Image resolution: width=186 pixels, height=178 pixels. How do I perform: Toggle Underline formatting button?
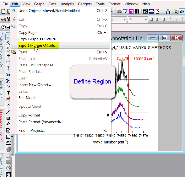[164, 19]
